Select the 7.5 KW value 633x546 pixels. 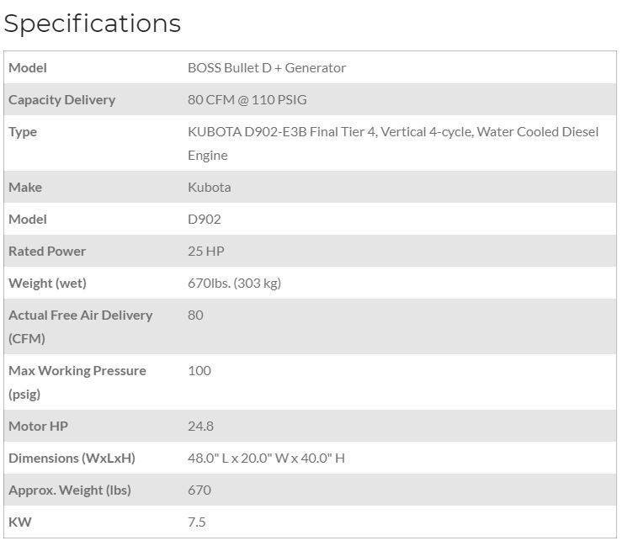click(196, 522)
